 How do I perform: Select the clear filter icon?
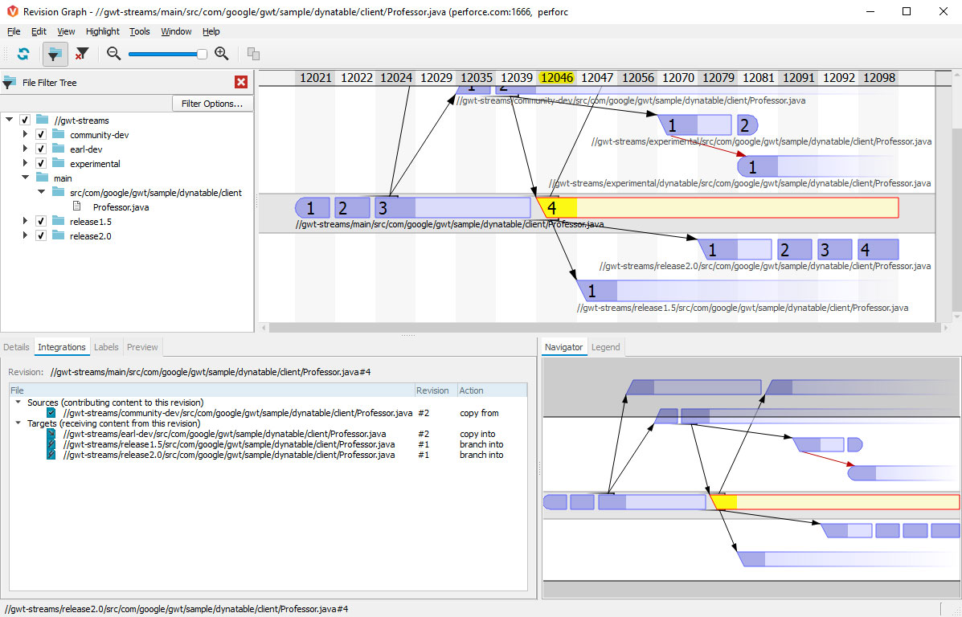83,54
